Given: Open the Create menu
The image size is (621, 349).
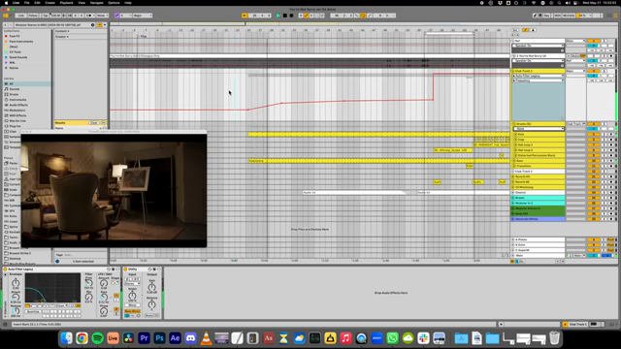Looking at the screenshot, I should point(49,3).
